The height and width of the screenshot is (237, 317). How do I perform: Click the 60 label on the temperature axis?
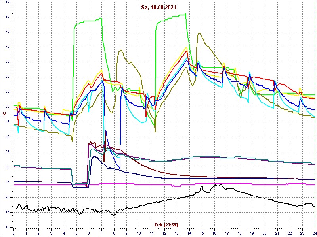coord(7,77)
